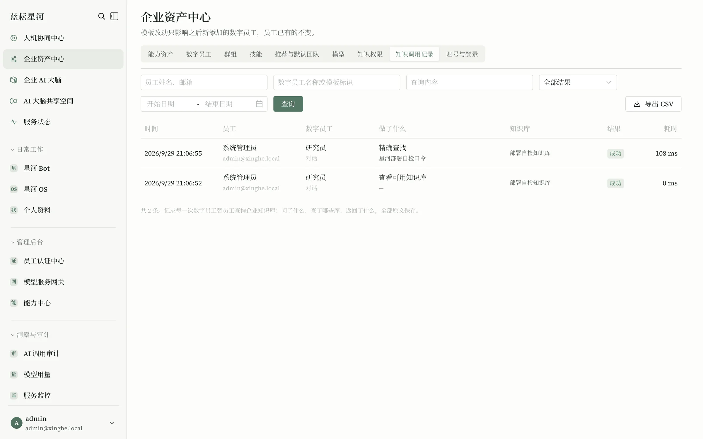
Task: Collapse the 管理后台 section
Action: pyautogui.click(x=27, y=242)
